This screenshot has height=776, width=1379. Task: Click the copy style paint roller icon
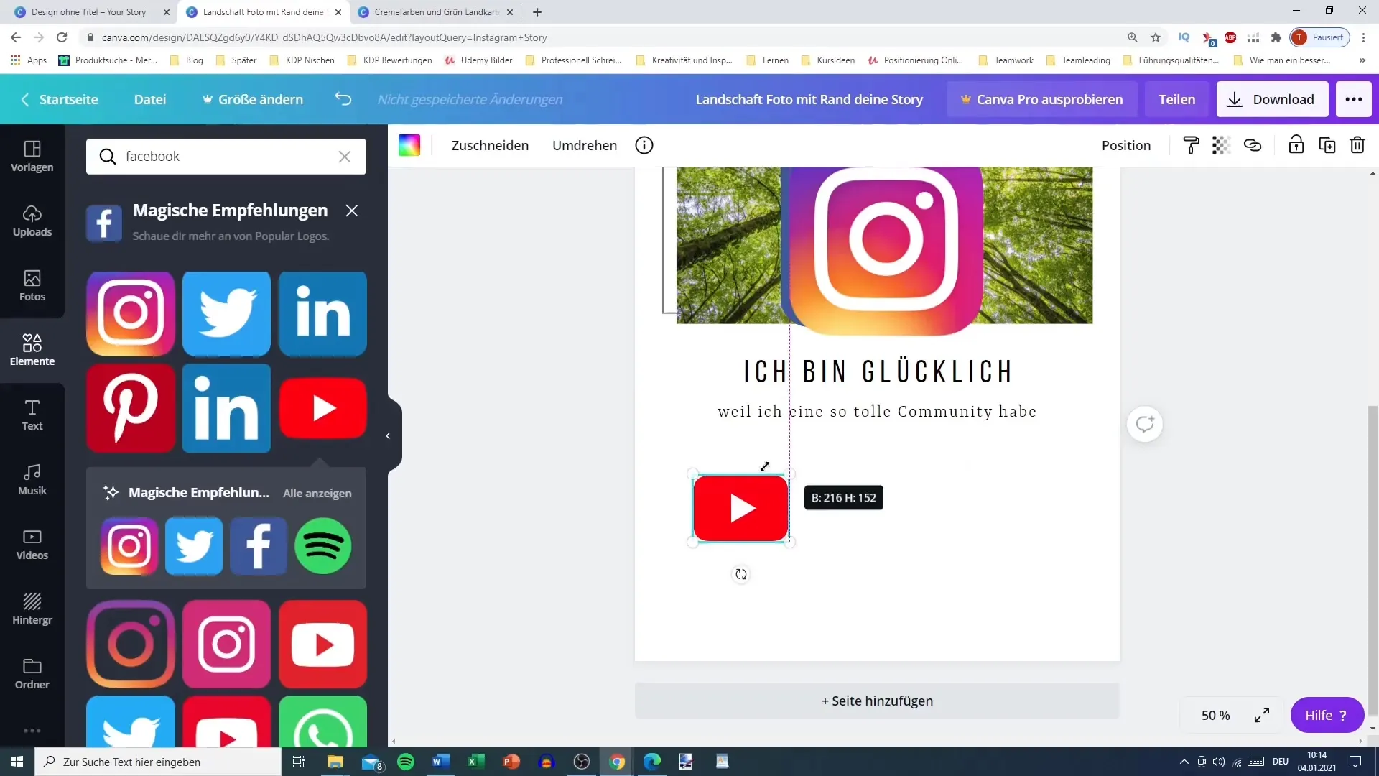[1191, 145]
